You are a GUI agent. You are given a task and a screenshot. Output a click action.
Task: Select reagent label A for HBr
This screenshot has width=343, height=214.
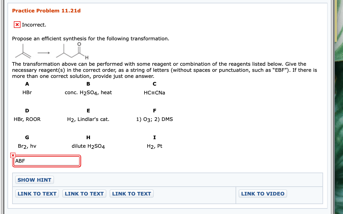[27, 84]
